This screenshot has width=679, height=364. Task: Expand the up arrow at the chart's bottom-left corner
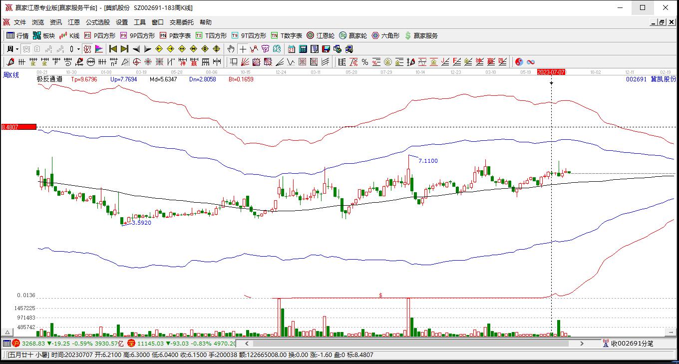7,332
